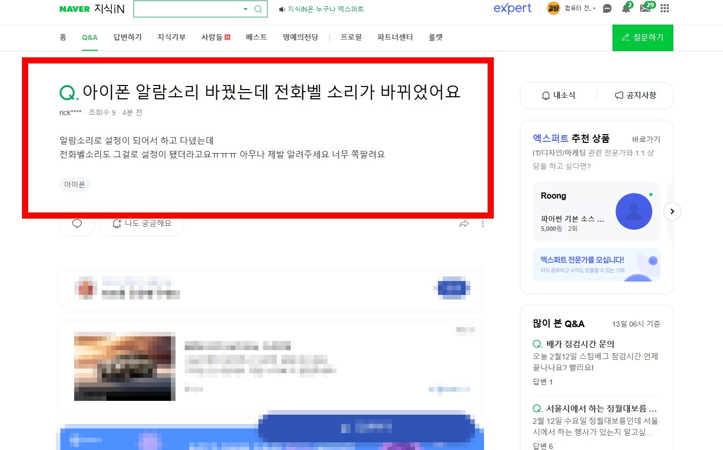Viewport: 723px width, 450px height.
Task: Open the 룰렛 tab
Action: click(435, 37)
